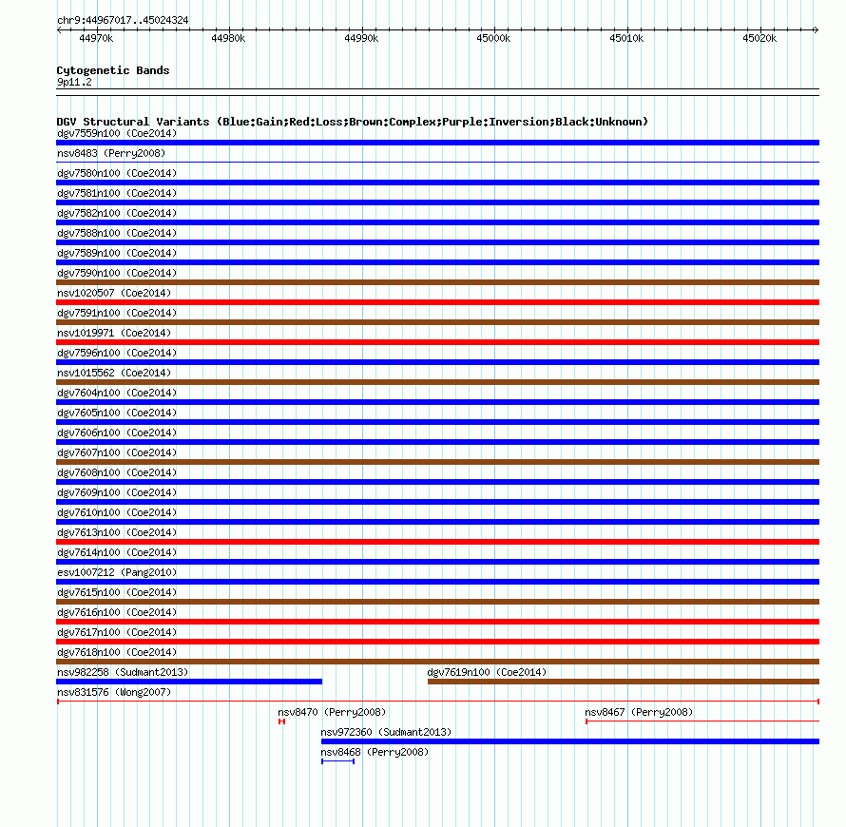Open the dgv7590n100 (Coe2014) complex variant label
The height and width of the screenshot is (827, 846).
[x=117, y=273]
